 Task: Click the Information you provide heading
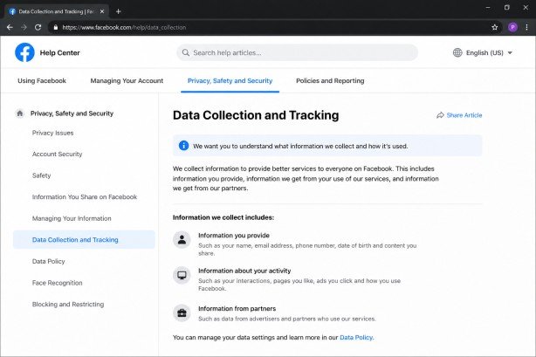click(x=234, y=236)
